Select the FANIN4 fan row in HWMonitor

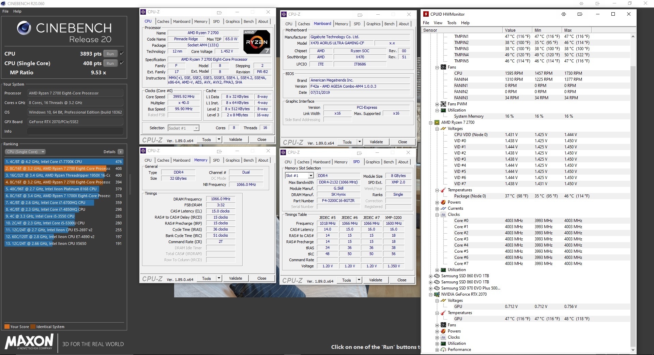pyautogui.click(x=526, y=79)
